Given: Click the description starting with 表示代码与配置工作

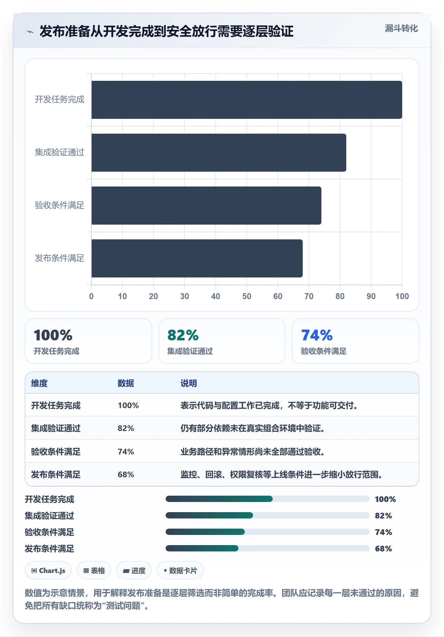Looking at the screenshot, I should pyautogui.click(x=269, y=405).
